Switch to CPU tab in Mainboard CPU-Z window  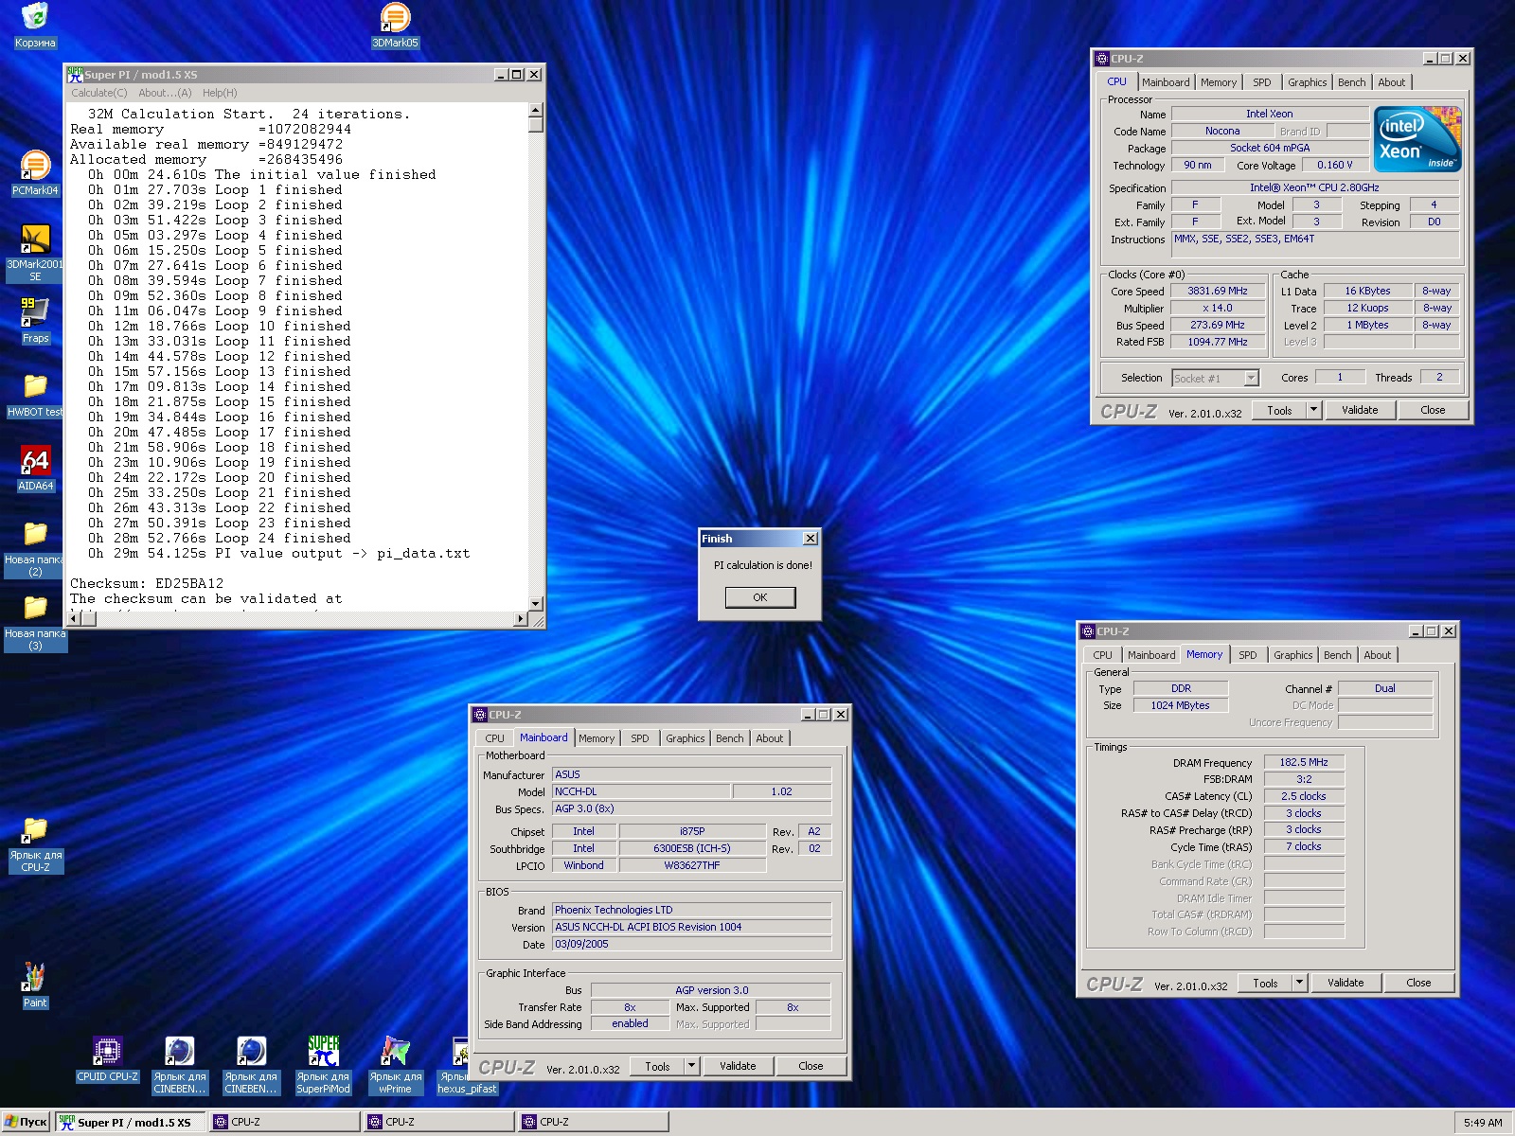(x=494, y=738)
